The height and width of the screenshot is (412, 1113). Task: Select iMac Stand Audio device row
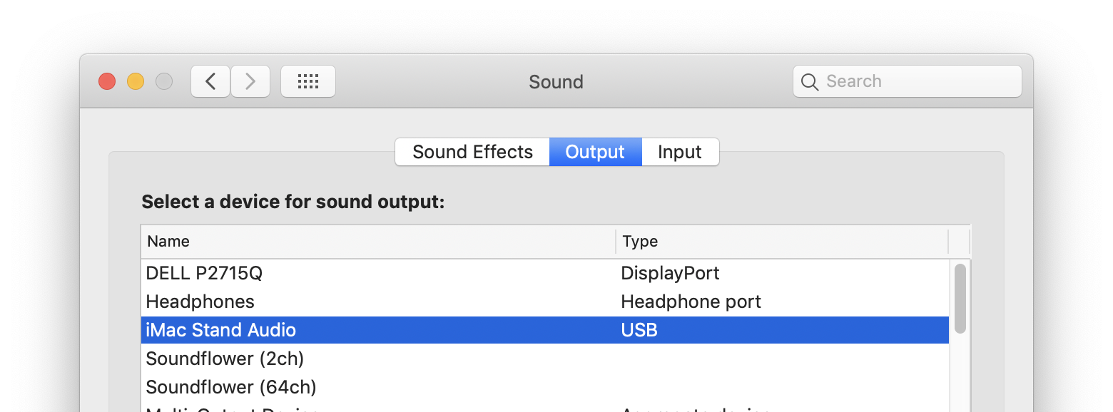point(545,330)
